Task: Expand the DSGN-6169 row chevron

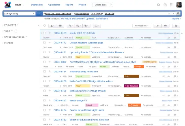Action: [x=182, y=33]
